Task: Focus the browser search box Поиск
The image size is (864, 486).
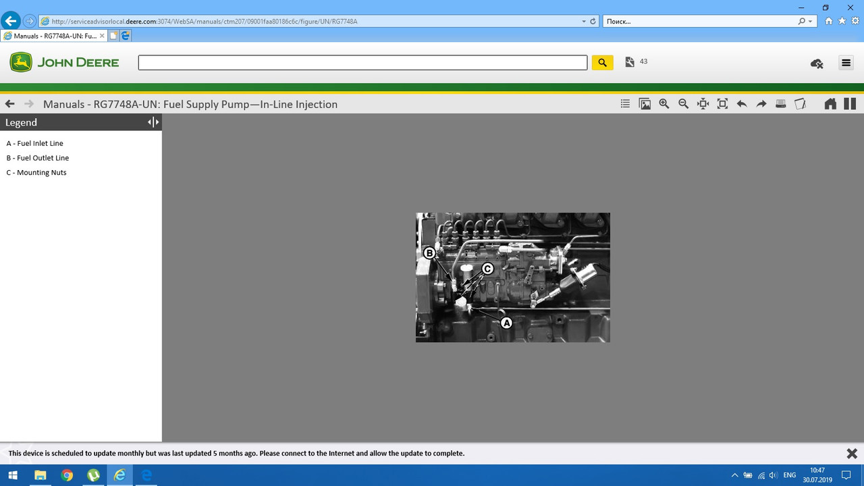Action: click(x=699, y=22)
